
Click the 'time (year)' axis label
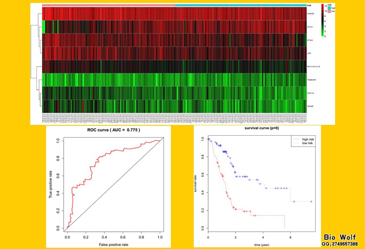tap(262, 245)
